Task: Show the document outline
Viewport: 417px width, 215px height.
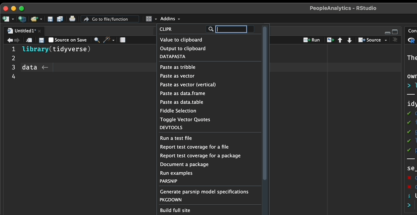Action: (x=395, y=40)
